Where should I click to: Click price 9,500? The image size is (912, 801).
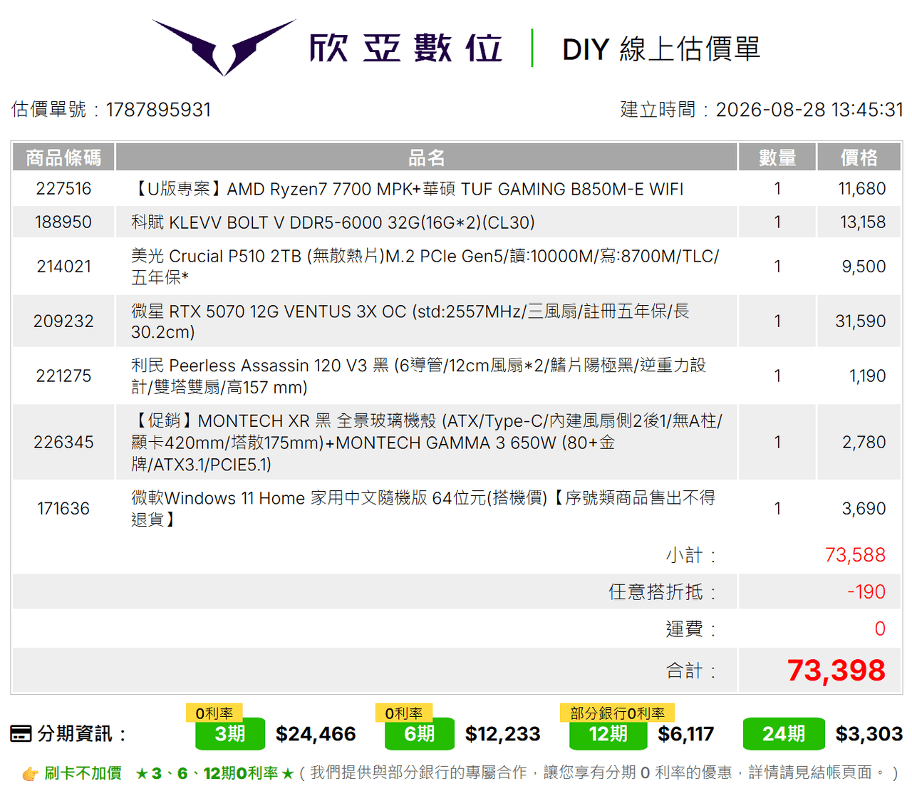tap(864, 267)
